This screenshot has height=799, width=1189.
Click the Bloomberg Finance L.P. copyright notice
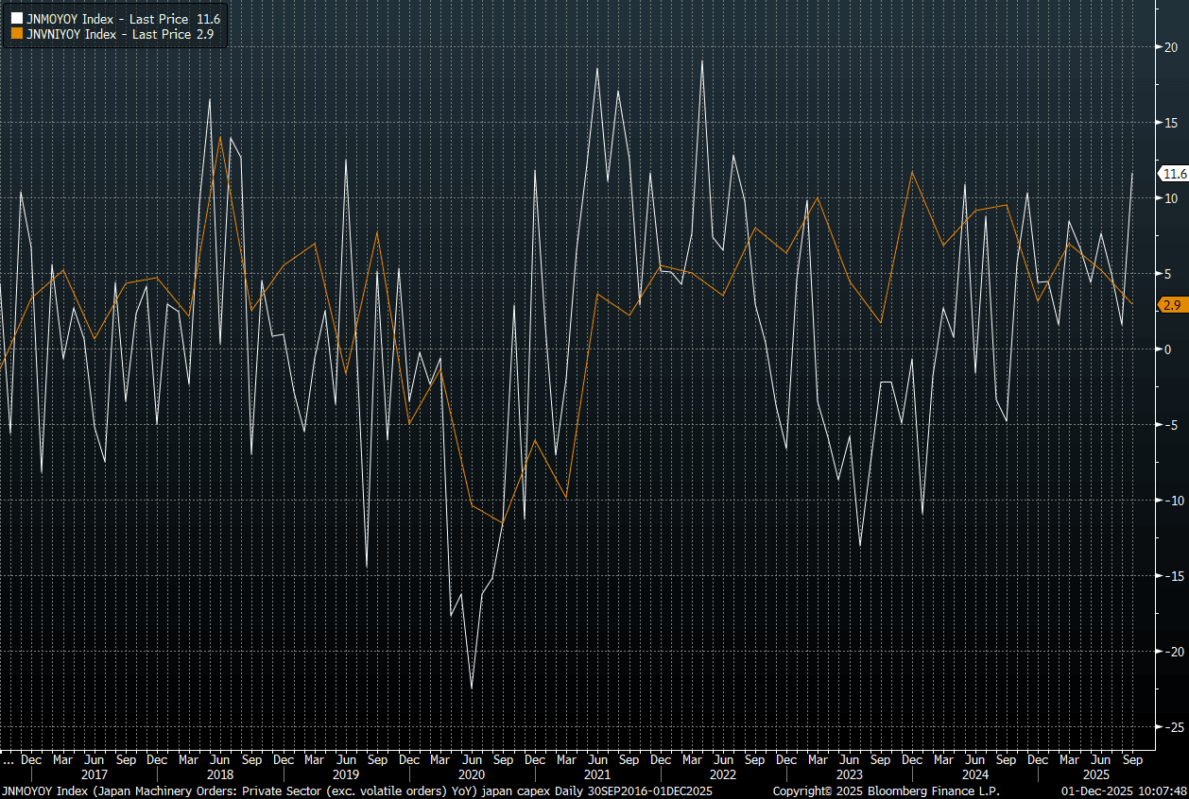(886, 790)
